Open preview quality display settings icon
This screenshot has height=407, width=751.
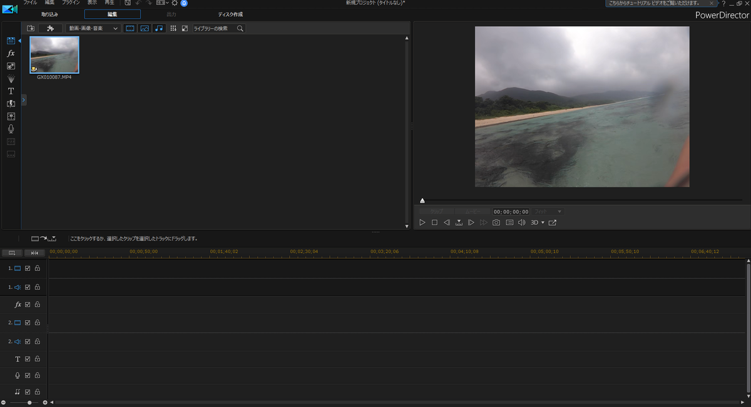(x=509, y=223)
